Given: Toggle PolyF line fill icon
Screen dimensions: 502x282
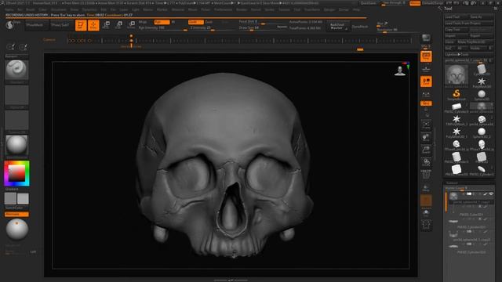Looking at the screenshot, I should (x=426, y=175).
